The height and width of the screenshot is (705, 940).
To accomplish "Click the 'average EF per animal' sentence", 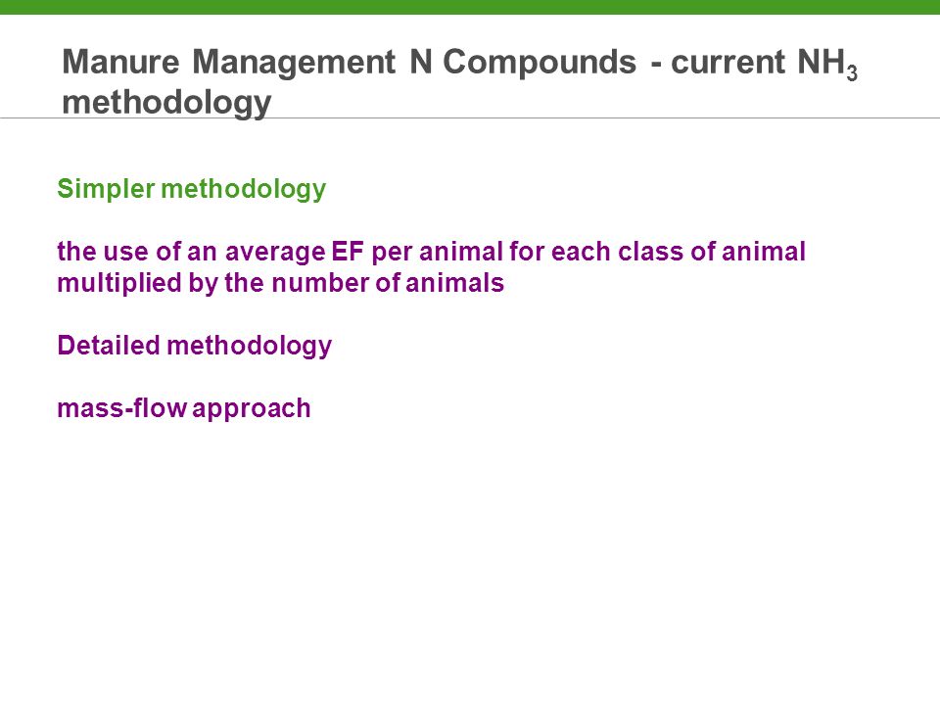I will coord(431,252).
